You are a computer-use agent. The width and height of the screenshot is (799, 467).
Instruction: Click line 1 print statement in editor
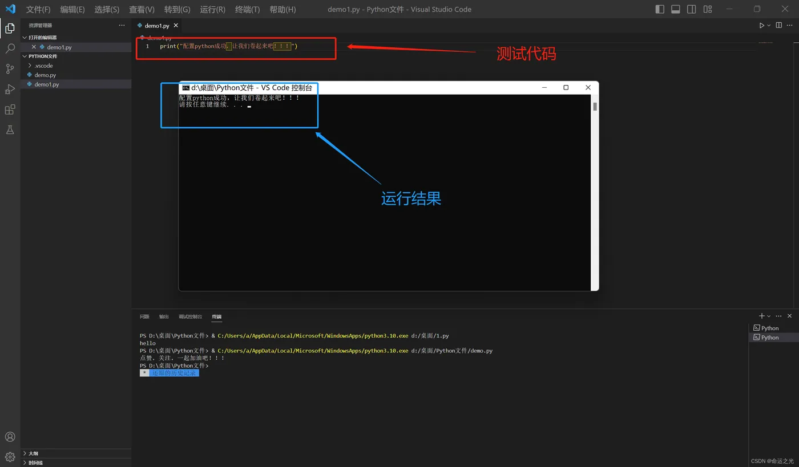229,46
